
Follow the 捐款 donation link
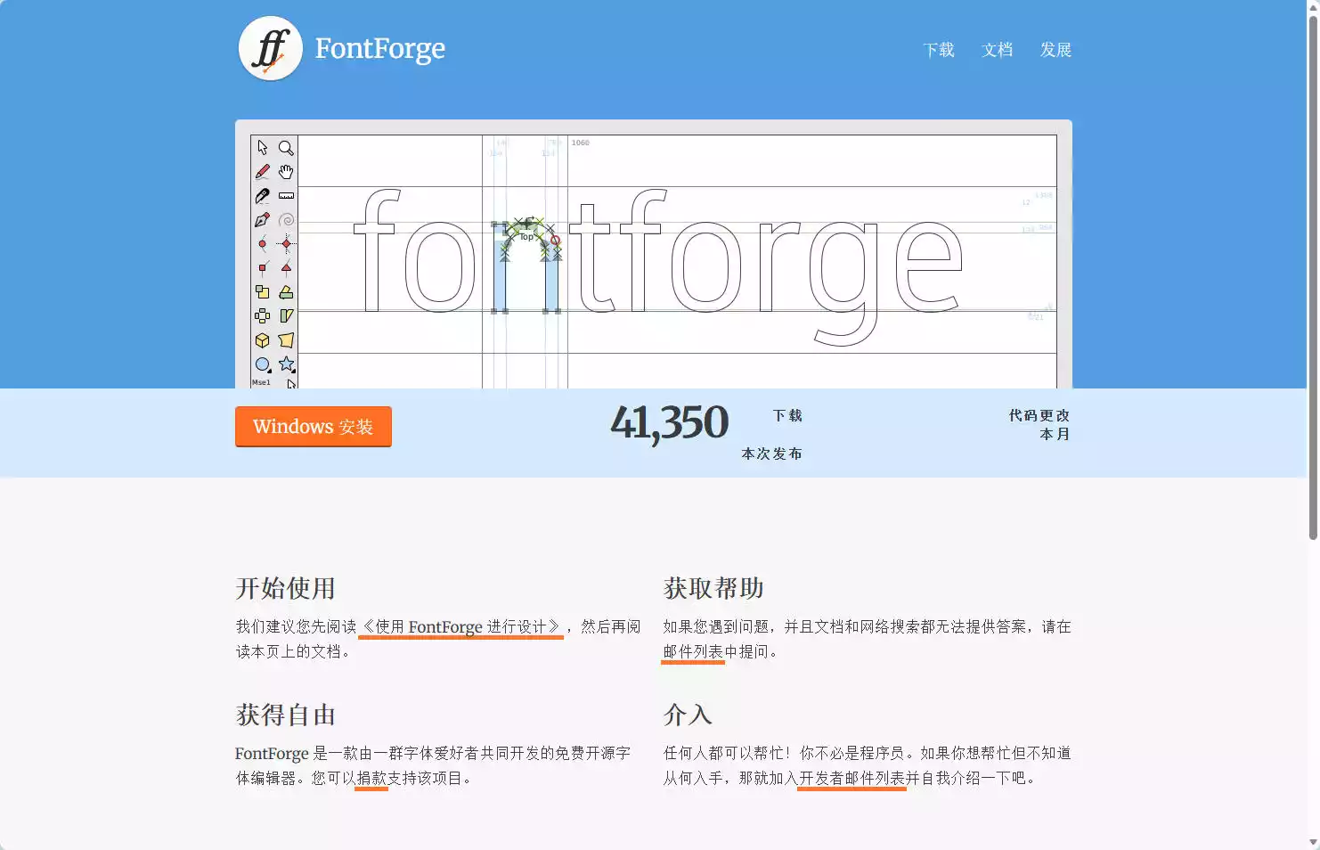pyautogui.click(x=371, y=779)
